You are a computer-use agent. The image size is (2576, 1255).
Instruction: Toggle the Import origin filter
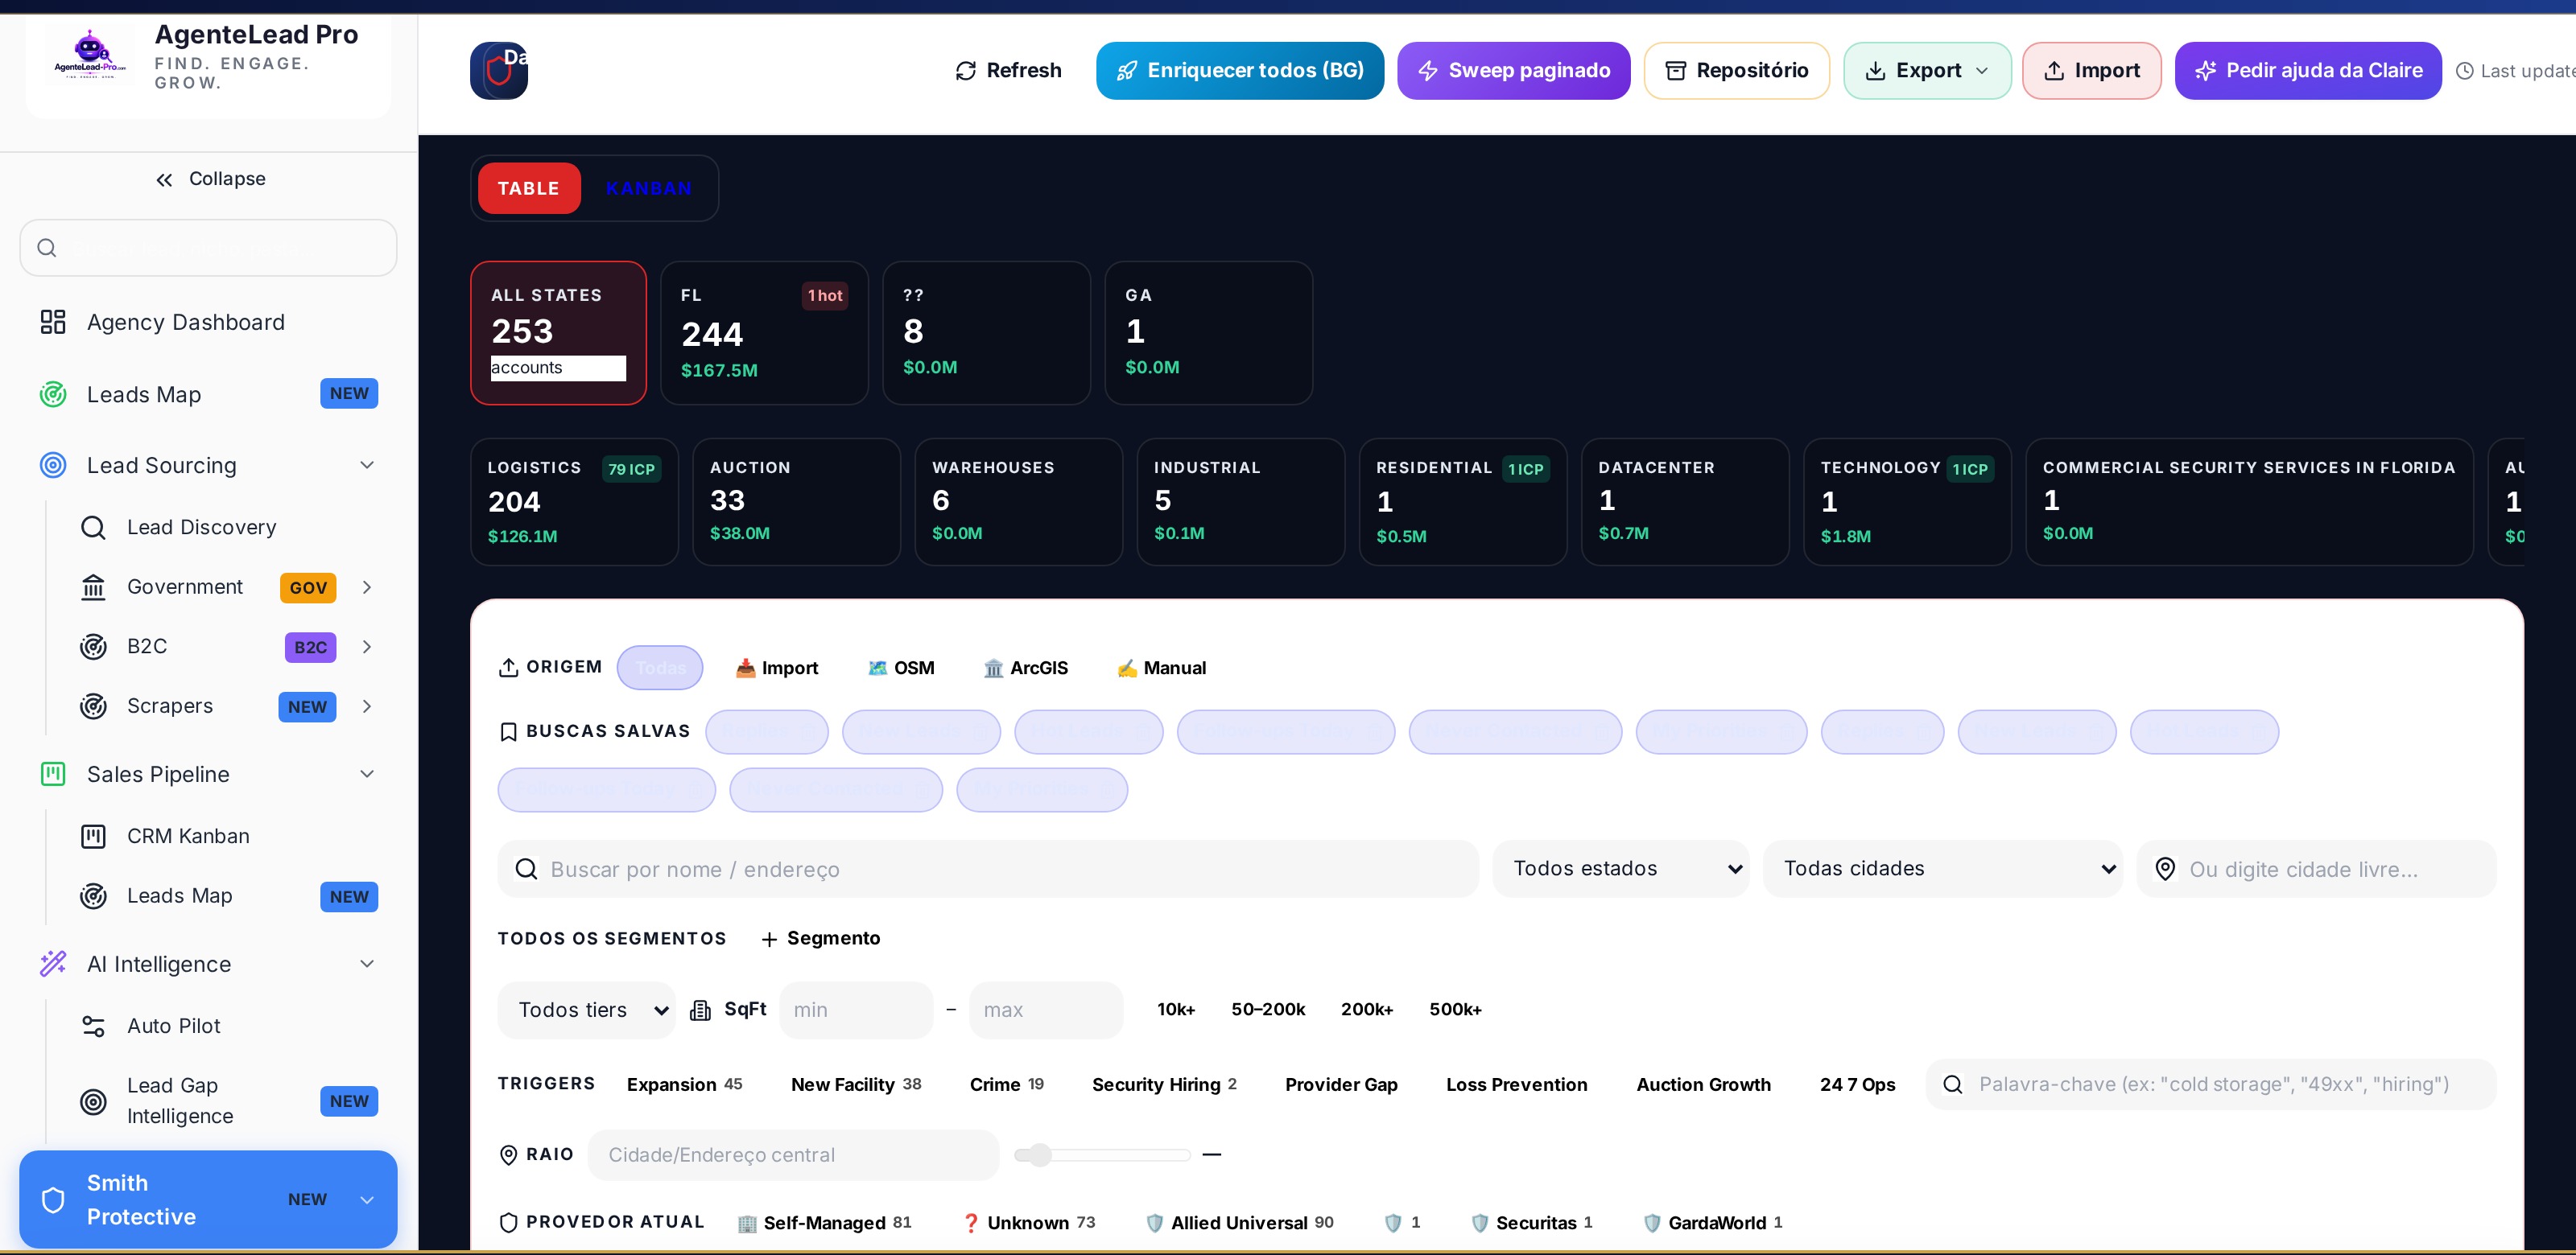777,668
